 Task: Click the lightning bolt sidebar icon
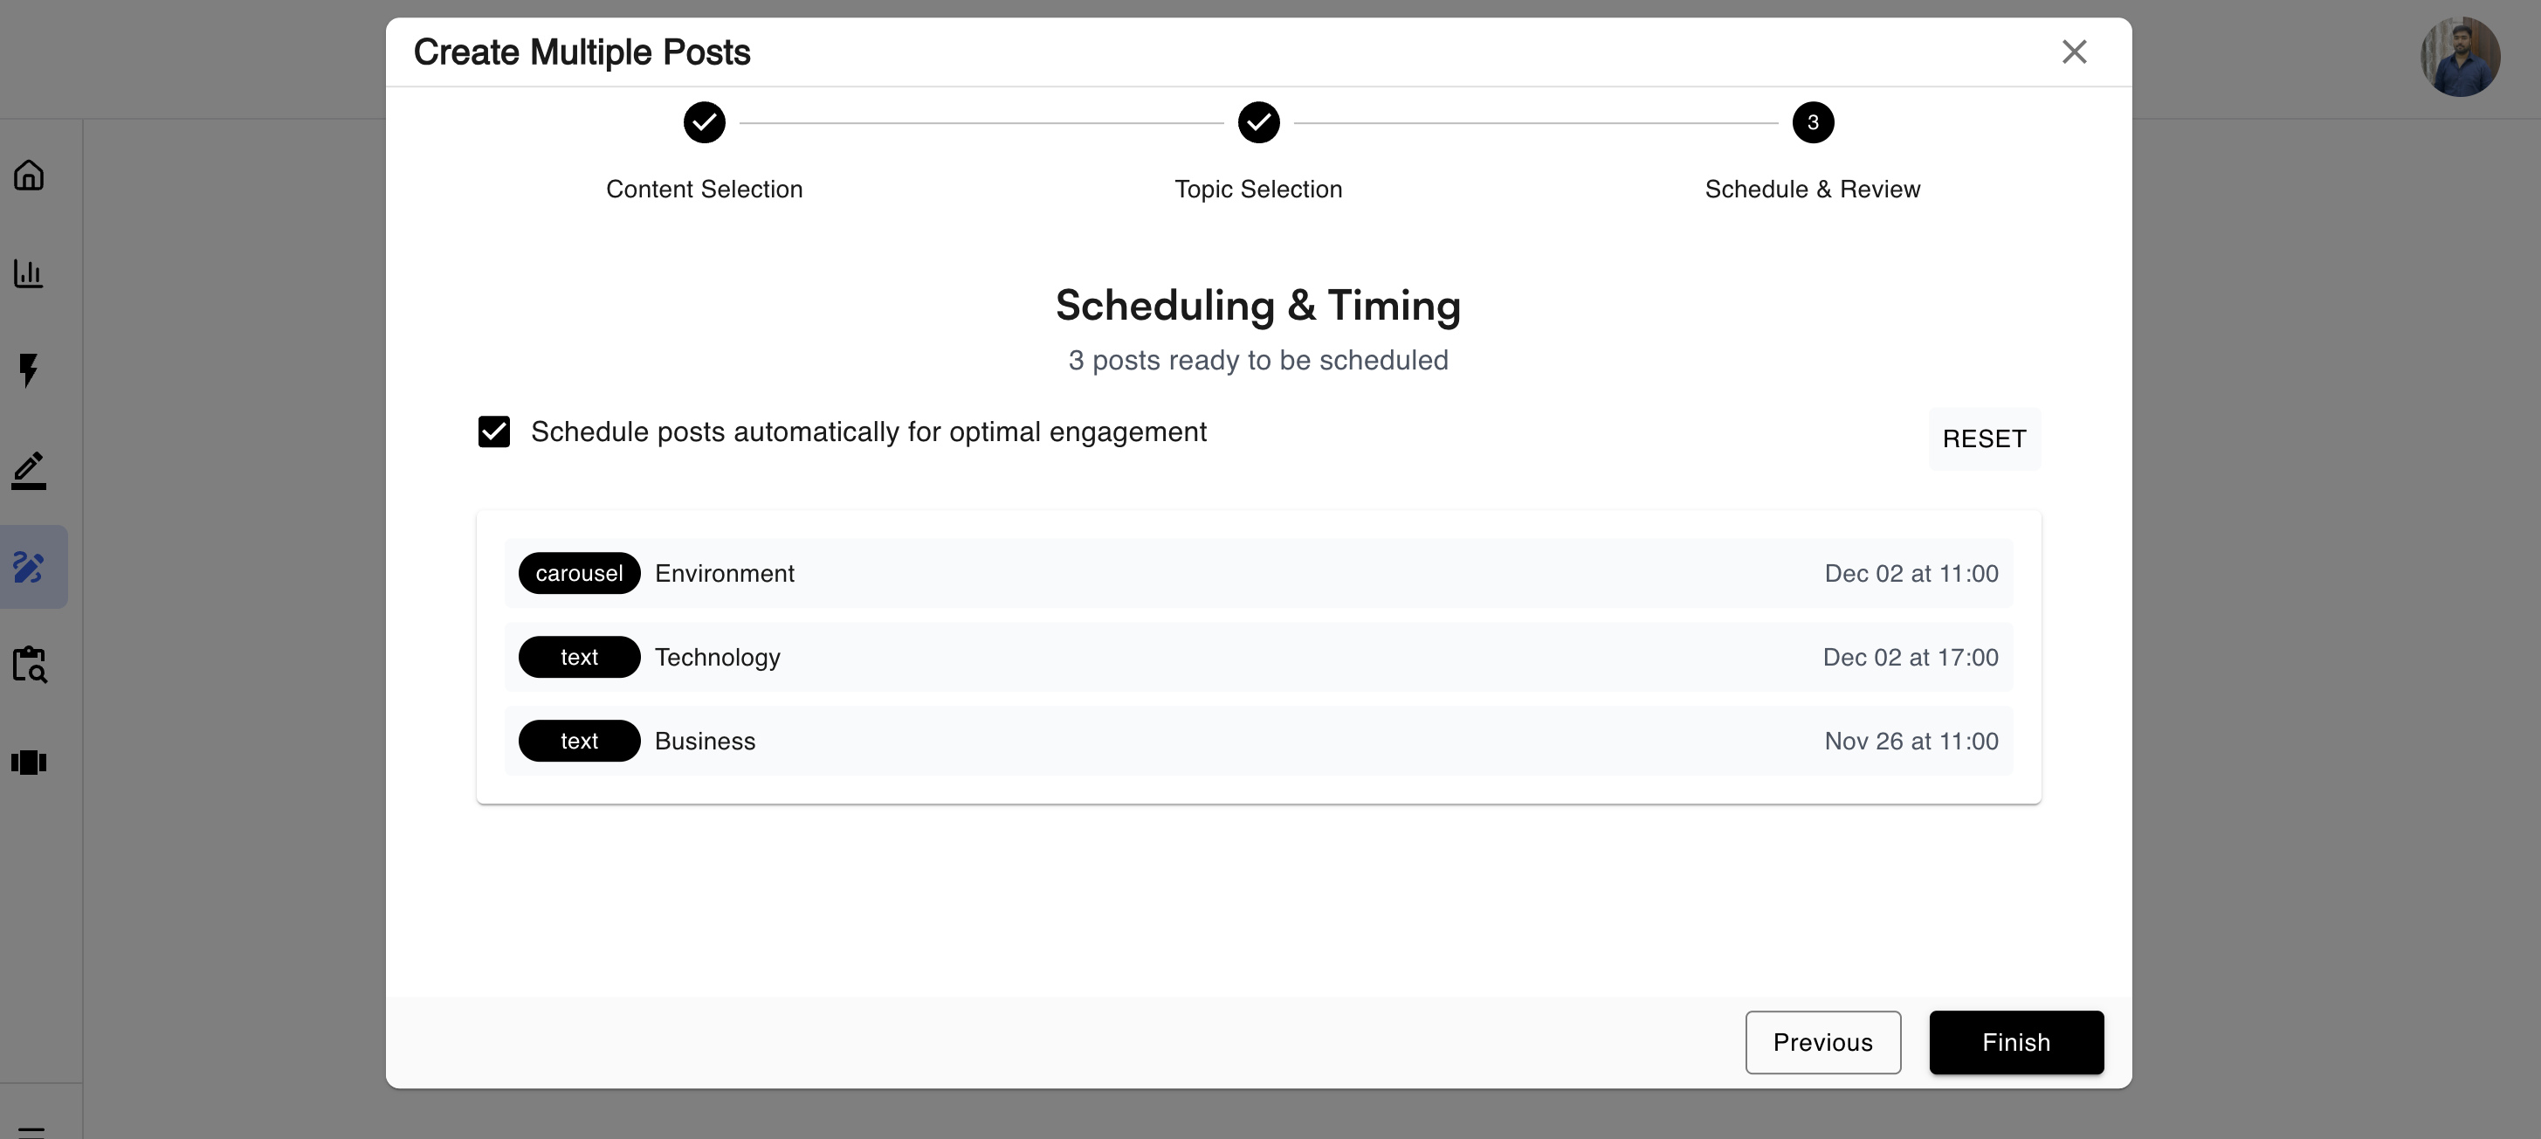click(x=29, y=370)
